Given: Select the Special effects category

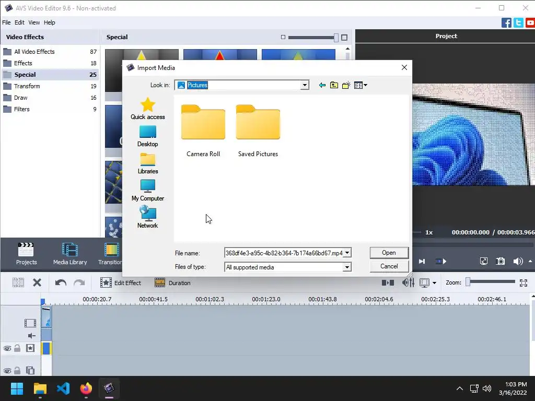Looking at the screenshot, I should [50, 75].
